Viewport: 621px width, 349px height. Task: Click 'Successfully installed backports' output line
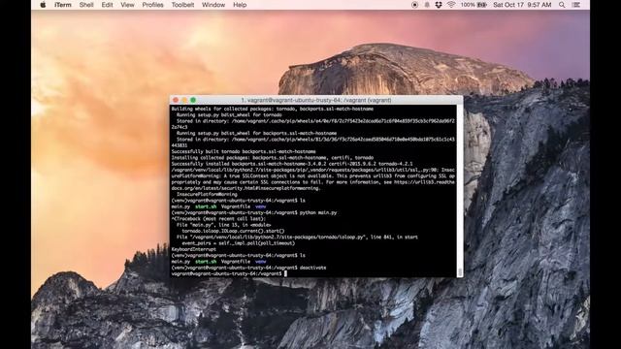click(292, 164)
